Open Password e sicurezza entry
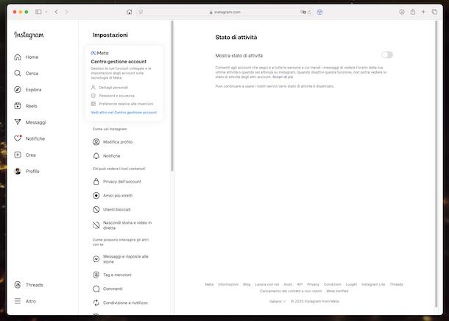The width and height of the screenshot is (449, 321). (113, 96)
